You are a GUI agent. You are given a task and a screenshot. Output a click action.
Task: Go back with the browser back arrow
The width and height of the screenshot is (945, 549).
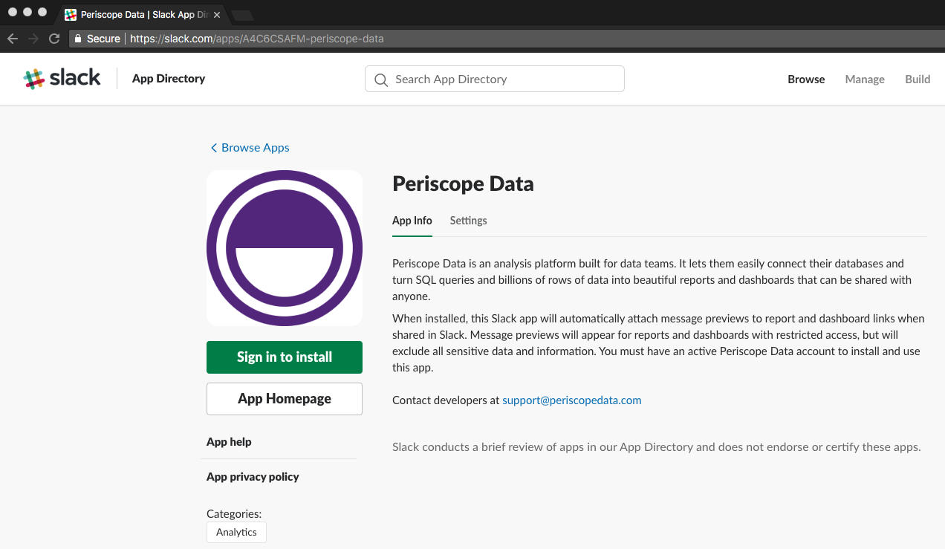point(12,39)
